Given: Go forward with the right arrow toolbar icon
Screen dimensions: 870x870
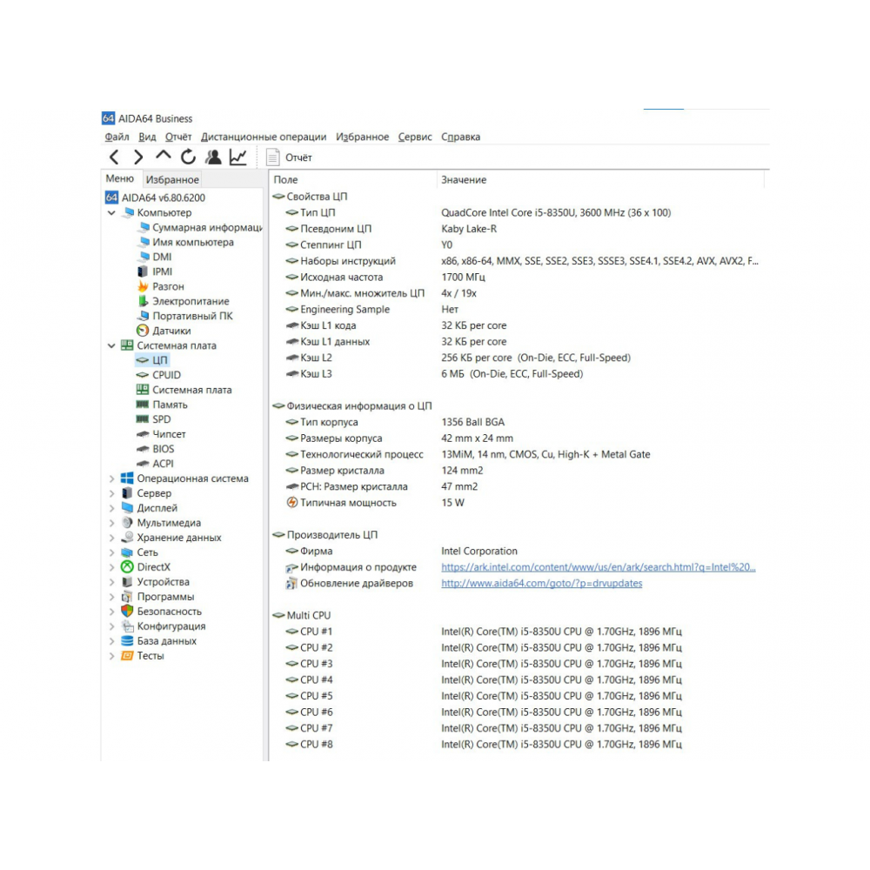Looking at the screenshot, I should pos(138,157).
